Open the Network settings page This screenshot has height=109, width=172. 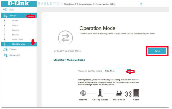pyautogui.click(x=15, y=35)
